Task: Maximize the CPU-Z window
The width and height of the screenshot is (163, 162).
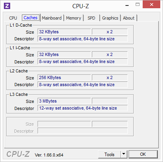Action: pyautogui.click(x=138, y=5)
